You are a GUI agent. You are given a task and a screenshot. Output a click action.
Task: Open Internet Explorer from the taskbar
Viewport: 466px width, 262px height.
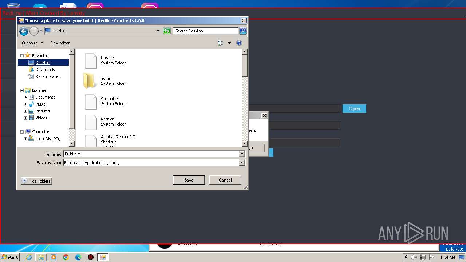click(29, 257)
